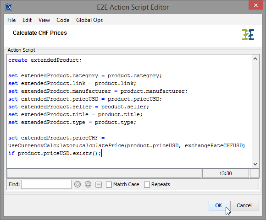The height and width of the screenshot is (220, 266).
Task: Click the app icon in the title bar
Action: [8, 7]
